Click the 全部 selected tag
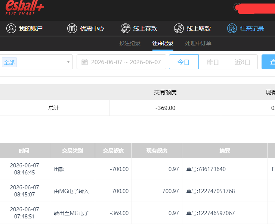 (x=9, y=62)
